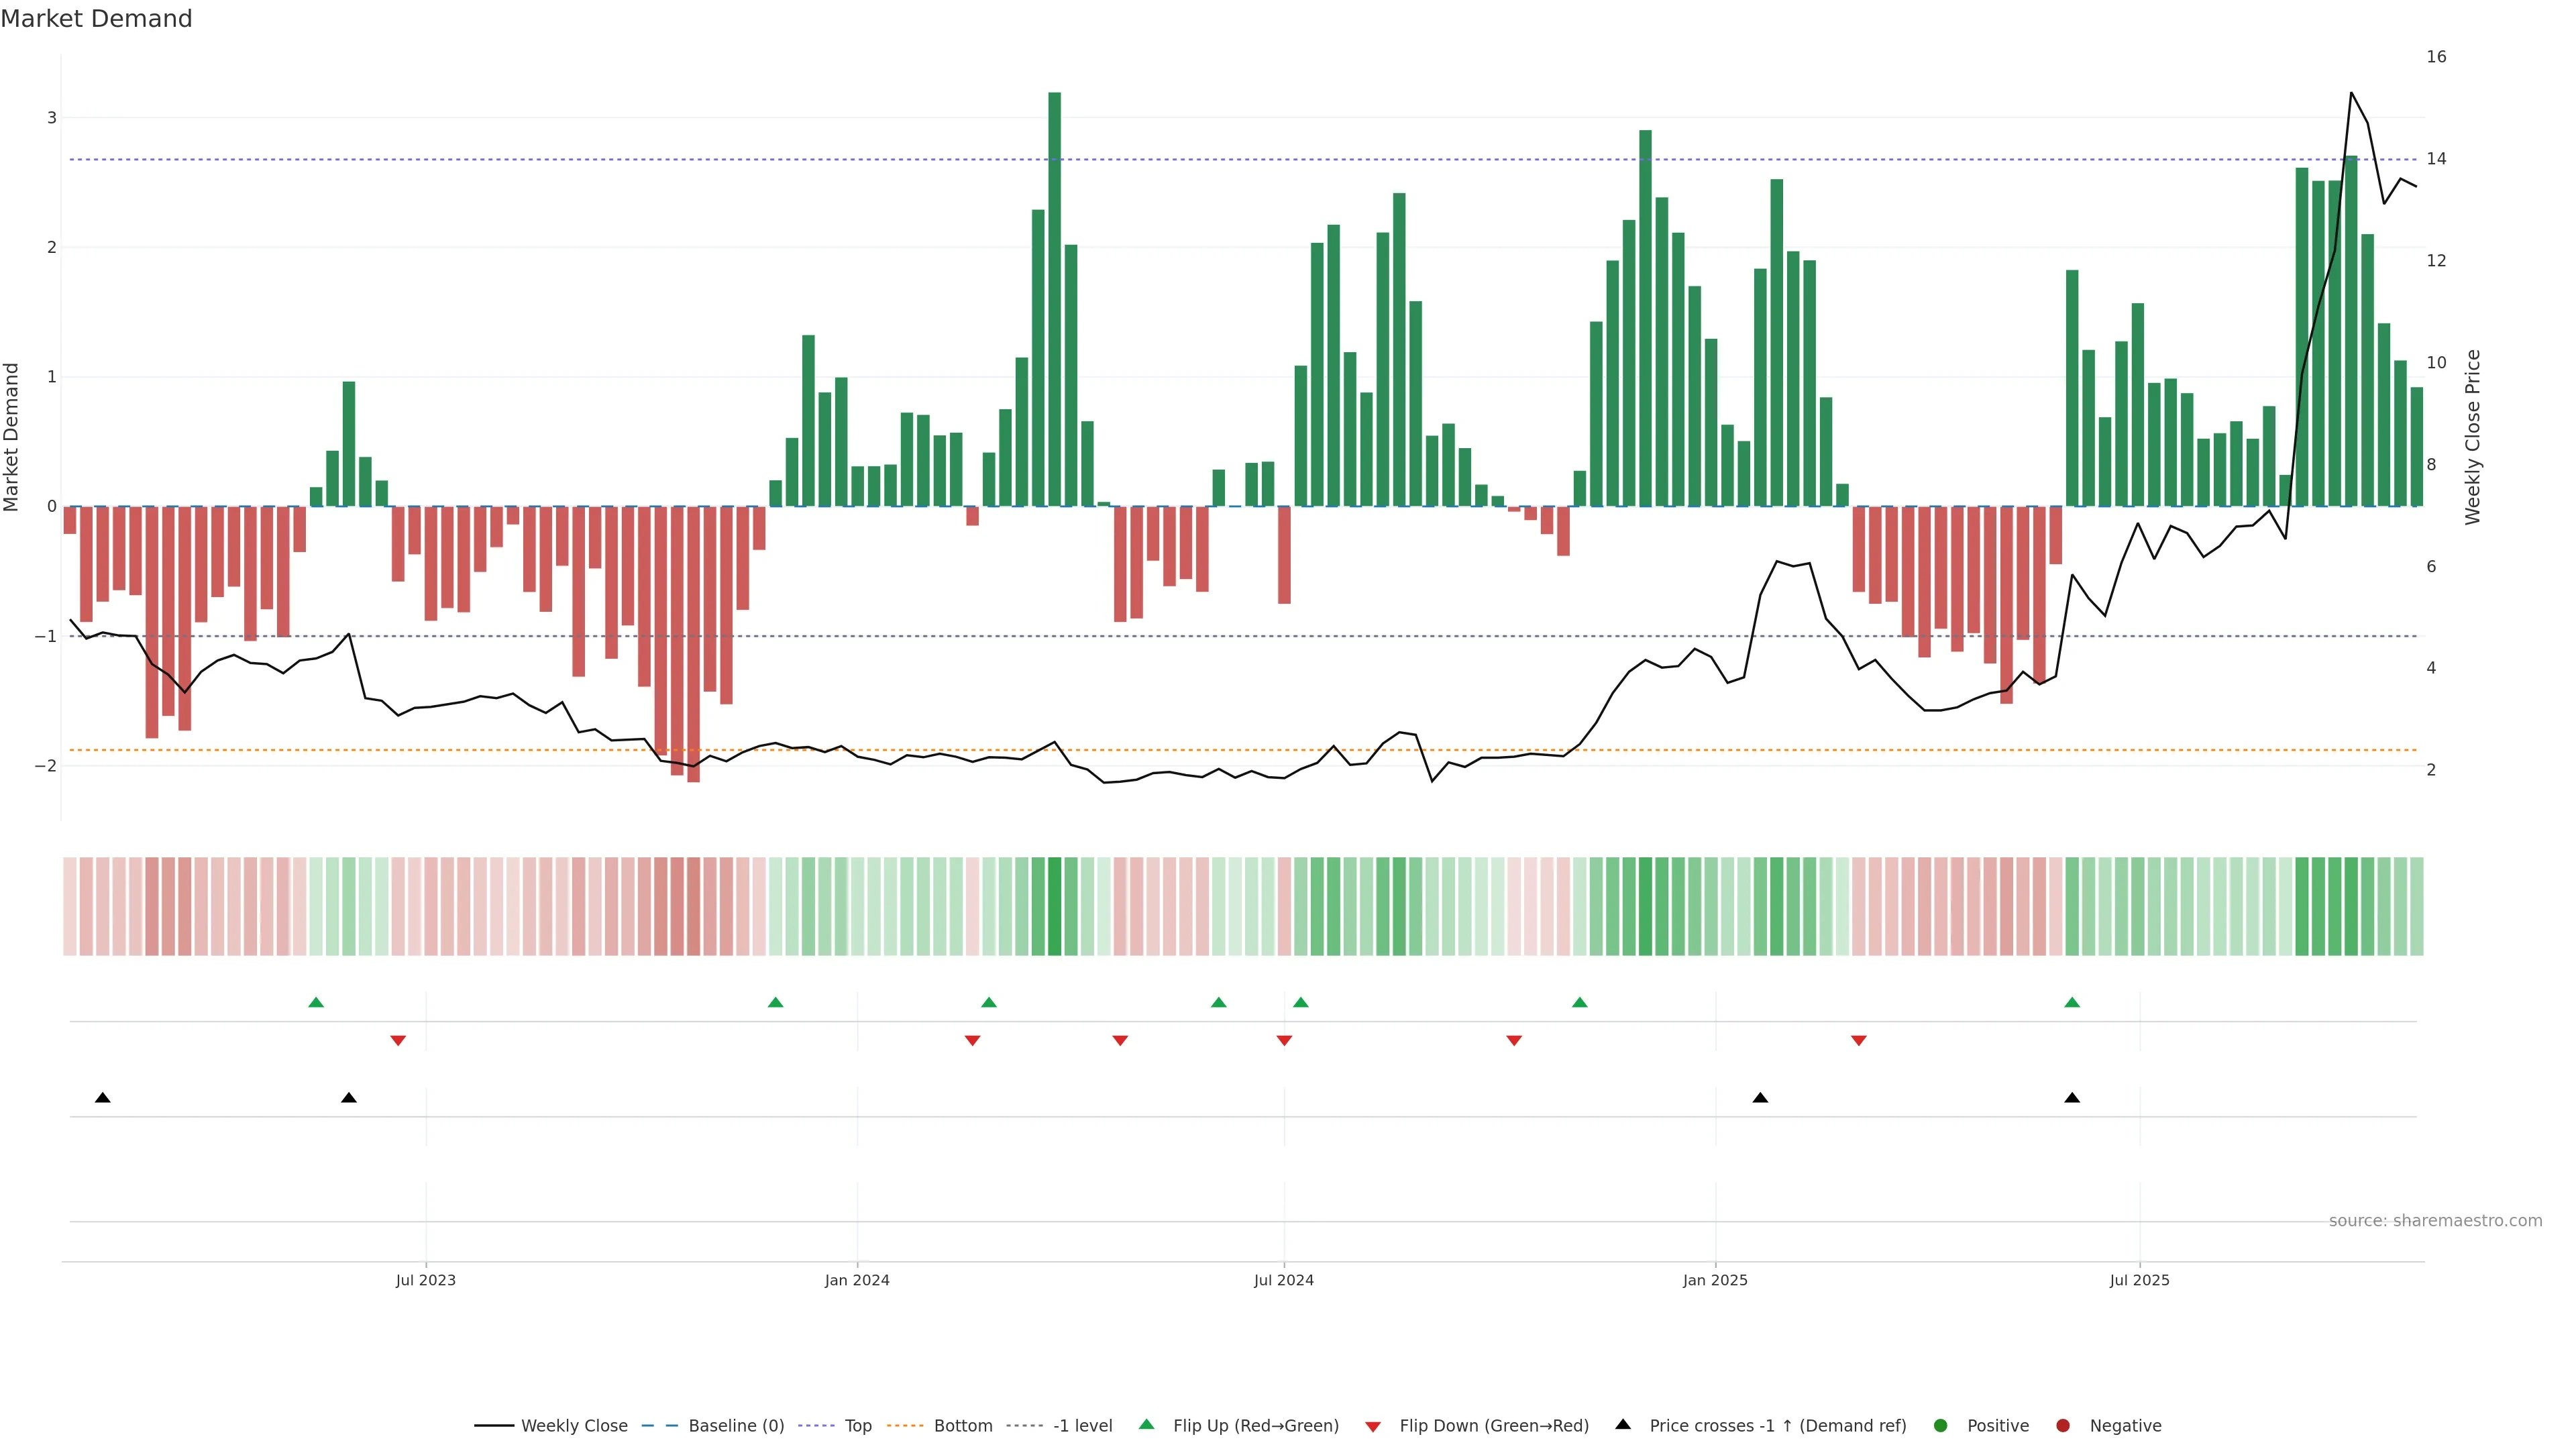Image resolution: width=2576 pixels, height=1449 pixels.
Task: Click the lowest red demand bar
Action: (x=693, y=645)
